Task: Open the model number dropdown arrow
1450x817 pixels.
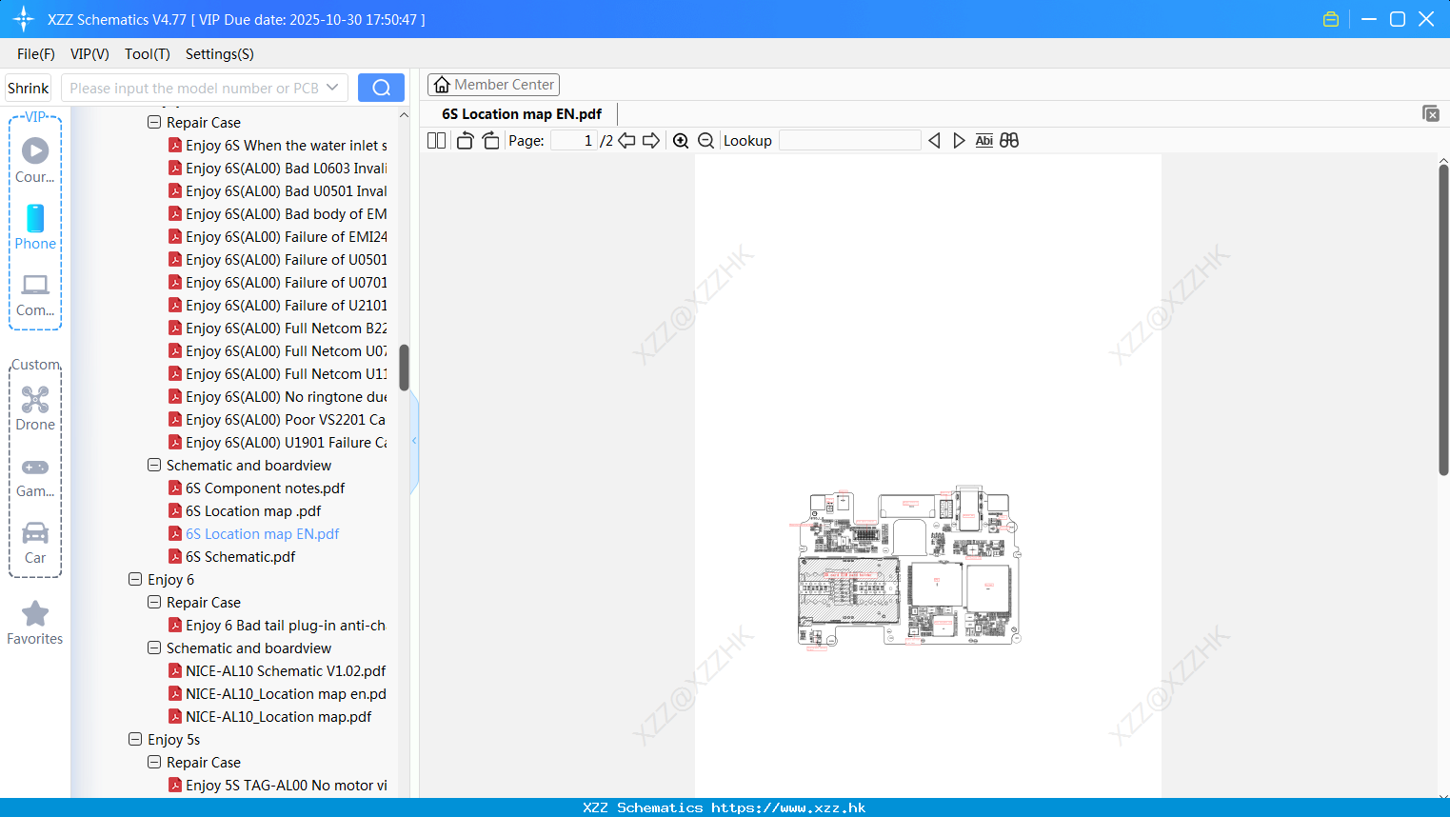Action: (x=332, y=88)
